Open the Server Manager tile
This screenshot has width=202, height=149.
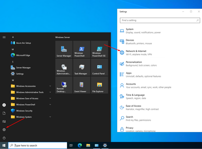(64, 49)
